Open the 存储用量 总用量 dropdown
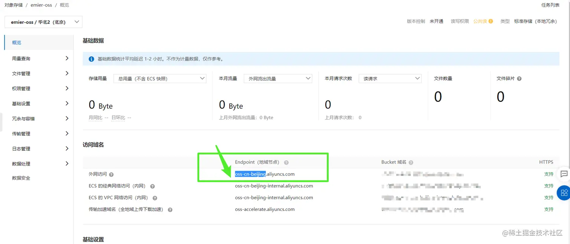The image size is (570, 244). [160, 79]
